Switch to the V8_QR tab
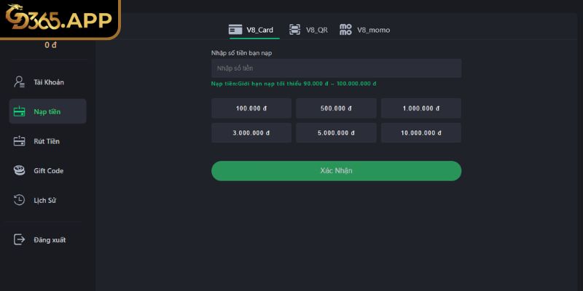This screenshot has height=291, width=583. (x=308, y=30)
